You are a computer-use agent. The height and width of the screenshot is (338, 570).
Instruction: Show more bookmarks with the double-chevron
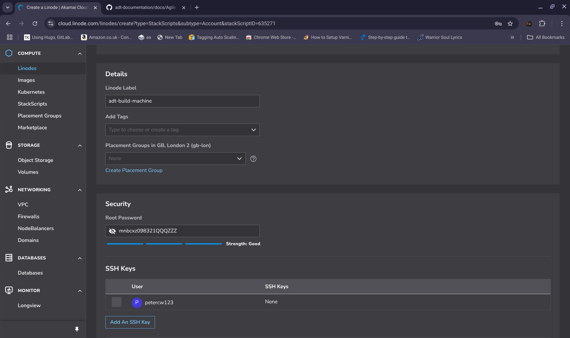(x=512, y=37)
